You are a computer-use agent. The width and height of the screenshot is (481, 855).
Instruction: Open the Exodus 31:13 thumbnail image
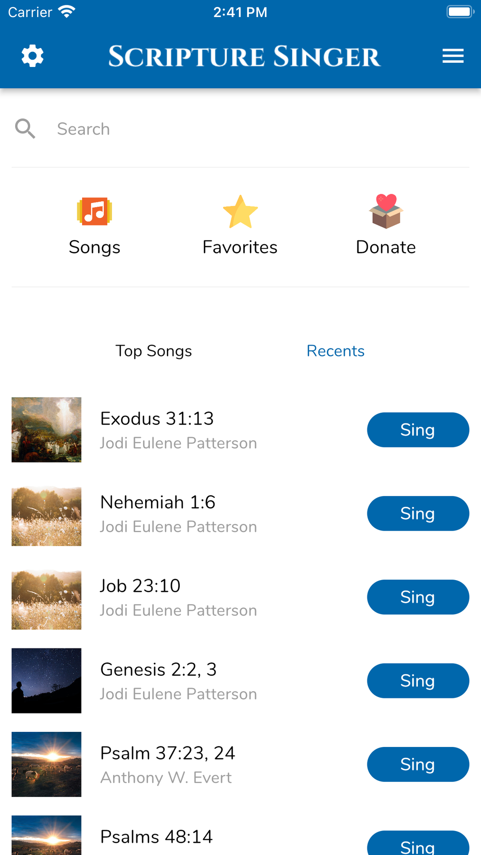point(46,430)
